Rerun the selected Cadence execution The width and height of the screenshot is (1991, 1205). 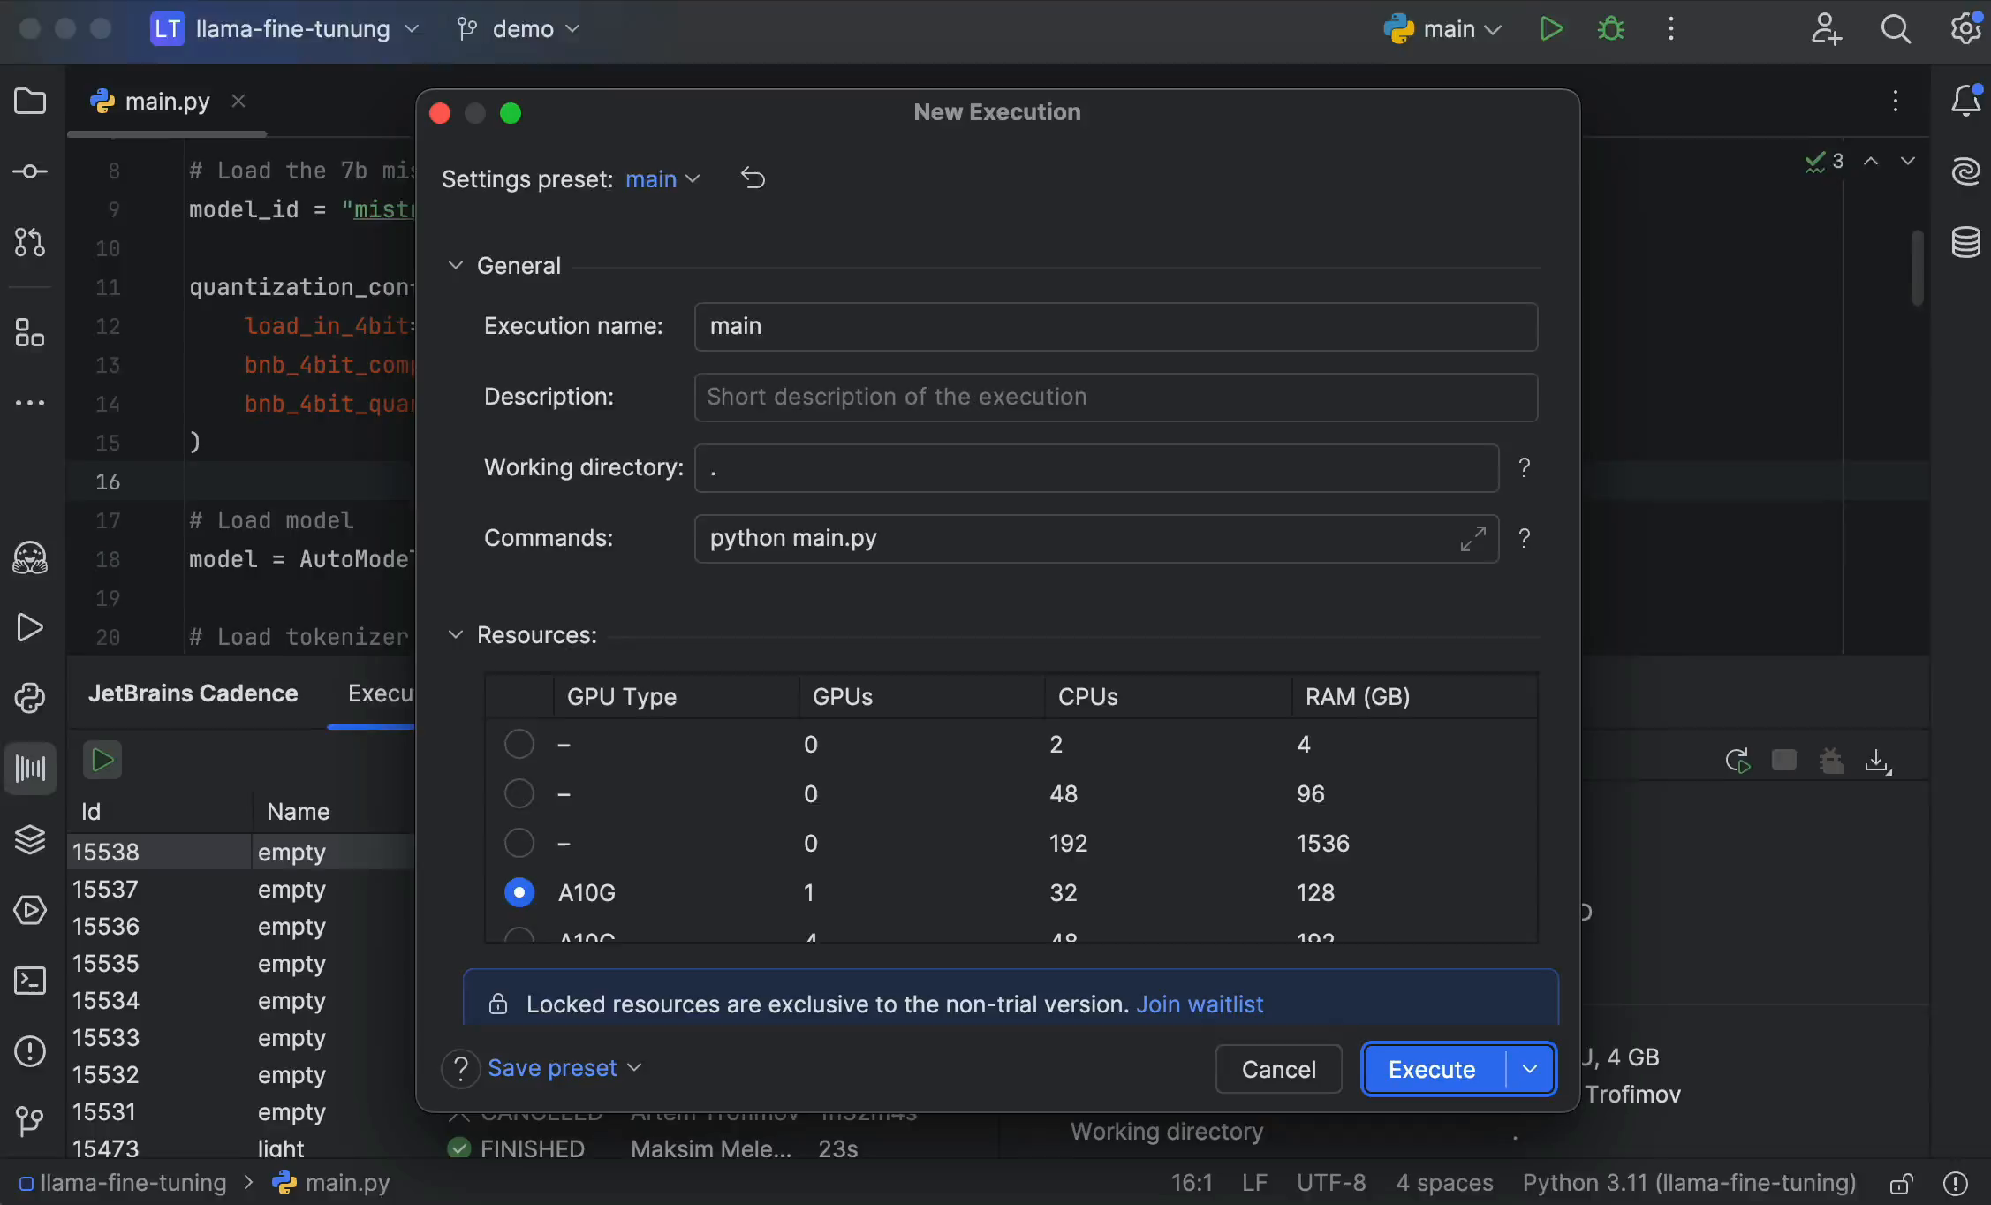(1737, 761)
